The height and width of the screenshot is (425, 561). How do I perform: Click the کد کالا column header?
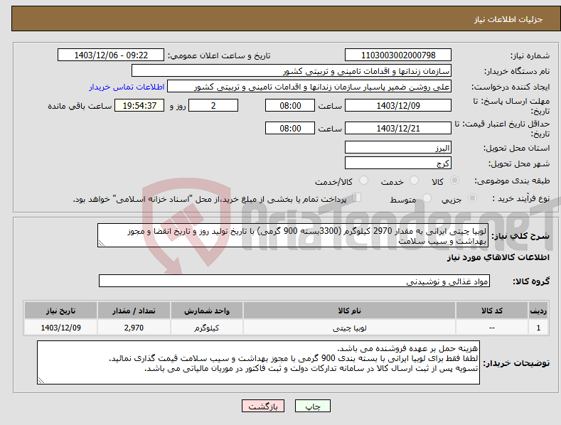[x=492, y=311]
